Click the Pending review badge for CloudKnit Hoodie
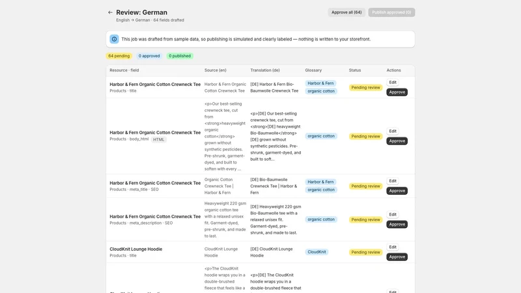The width and height of the screenshot is (521, 293). (x=365, y=252)
